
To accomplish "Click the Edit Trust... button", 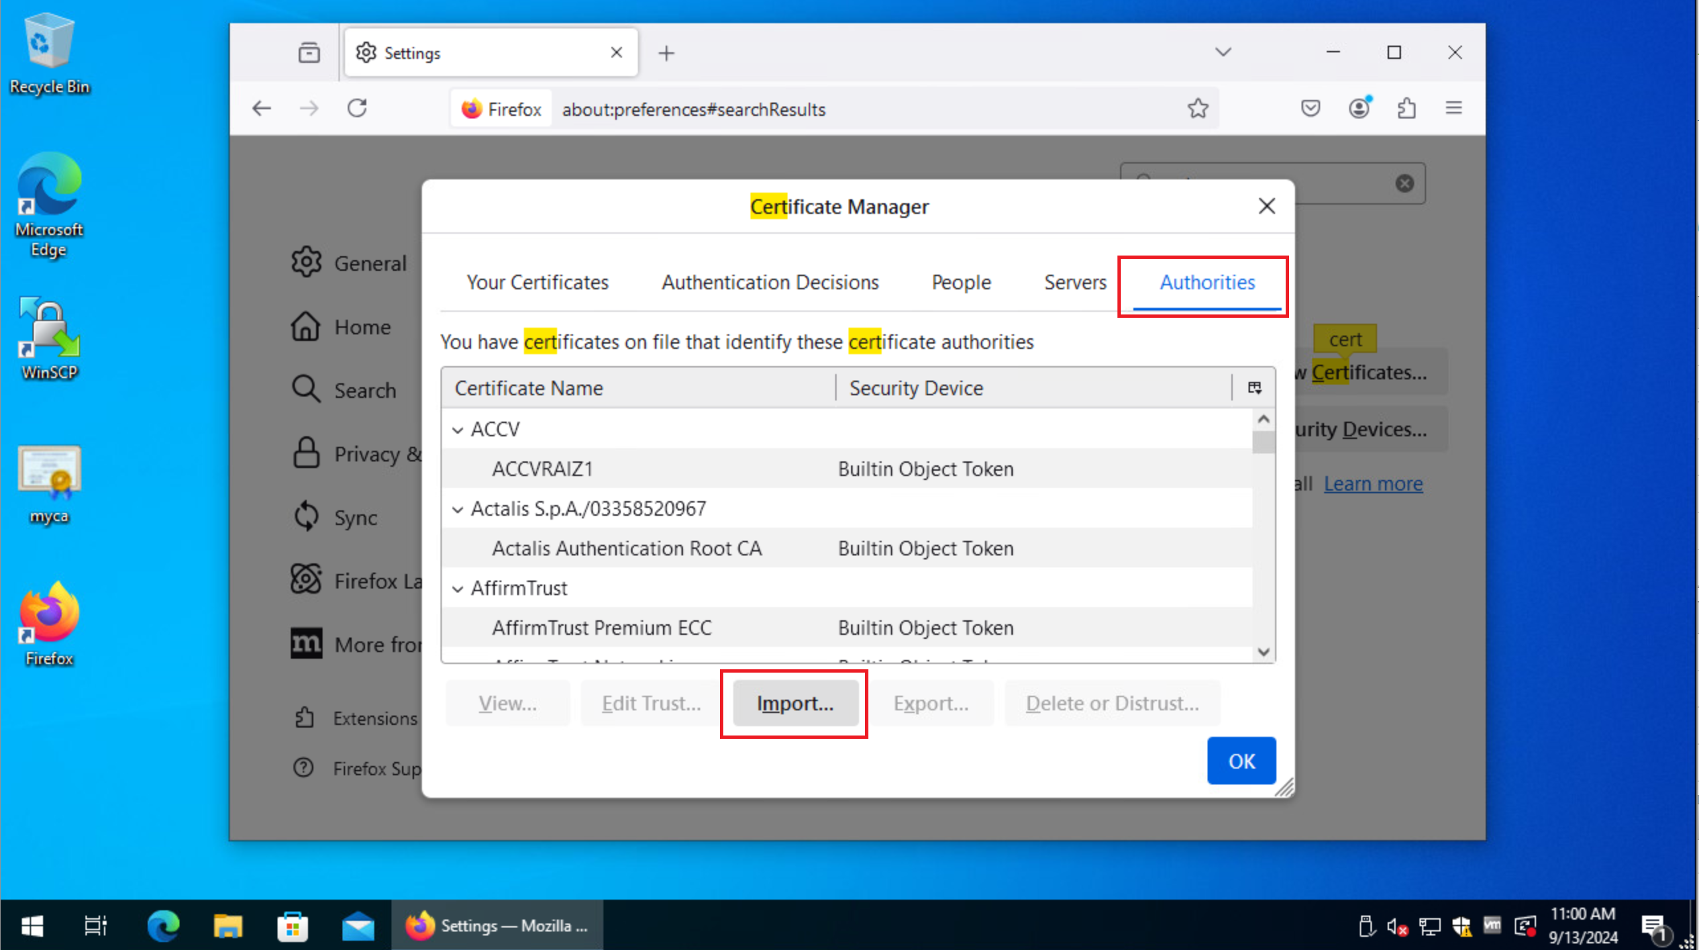I will point(650,703).
